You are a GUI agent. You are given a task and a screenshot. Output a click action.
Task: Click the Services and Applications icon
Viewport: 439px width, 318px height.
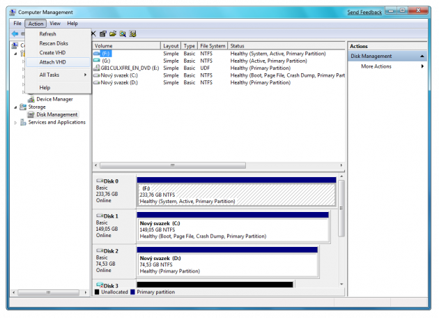[x=23, y=122]
